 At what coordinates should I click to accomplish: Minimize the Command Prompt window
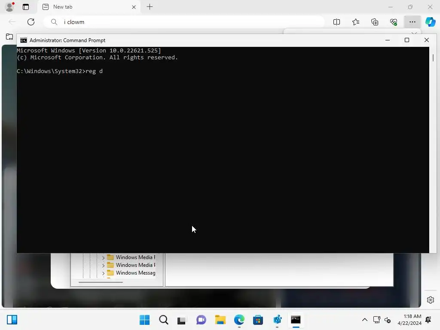point(388,40)
